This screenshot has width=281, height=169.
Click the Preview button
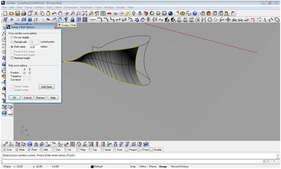coord(40,98)
